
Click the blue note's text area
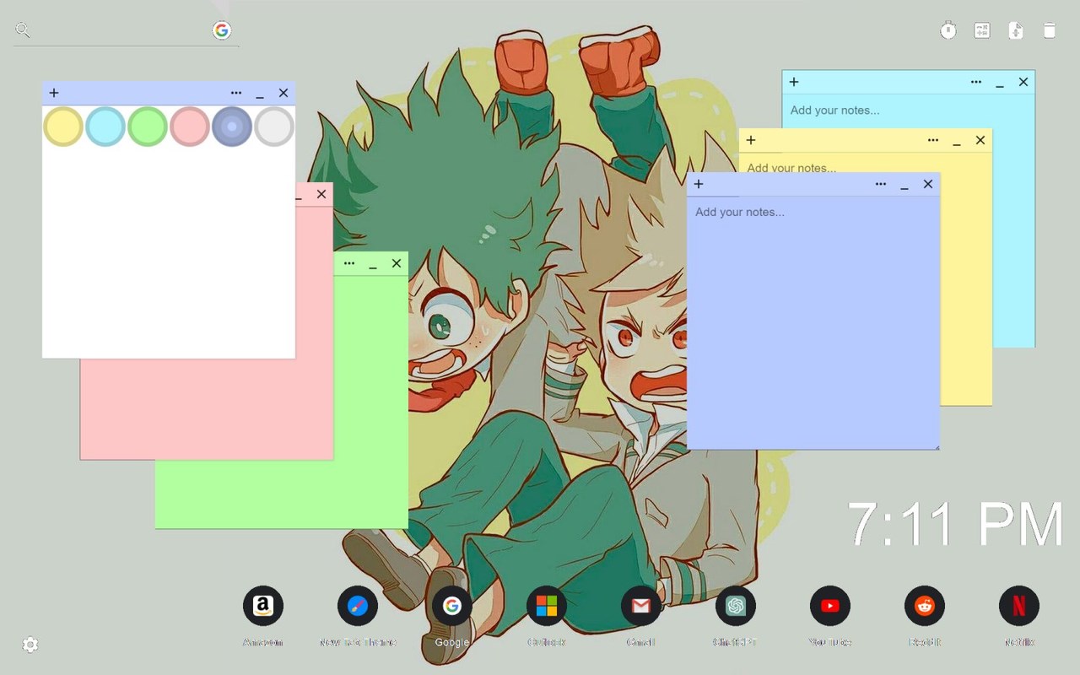(x=813, y=322)
